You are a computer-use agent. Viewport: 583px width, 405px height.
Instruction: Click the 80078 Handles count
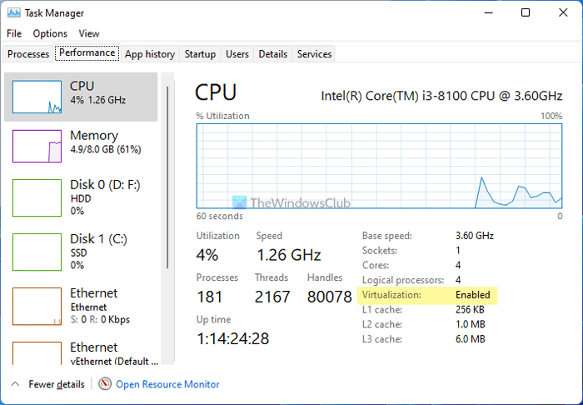pyautogui.click(x=330, y=297)
